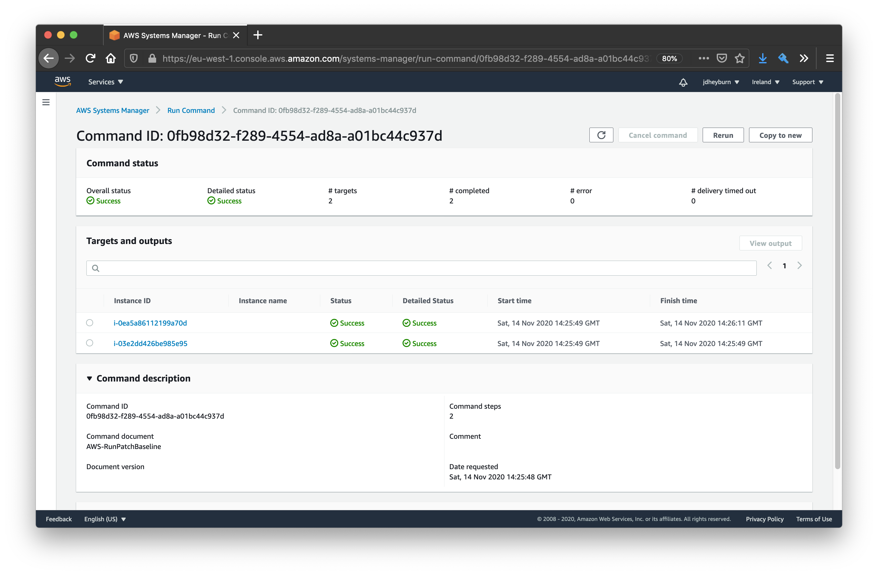
Task: Click finish time 'Sat, 14 Nov 2020 14:26:11 GMT'
Action: [711, 323]
